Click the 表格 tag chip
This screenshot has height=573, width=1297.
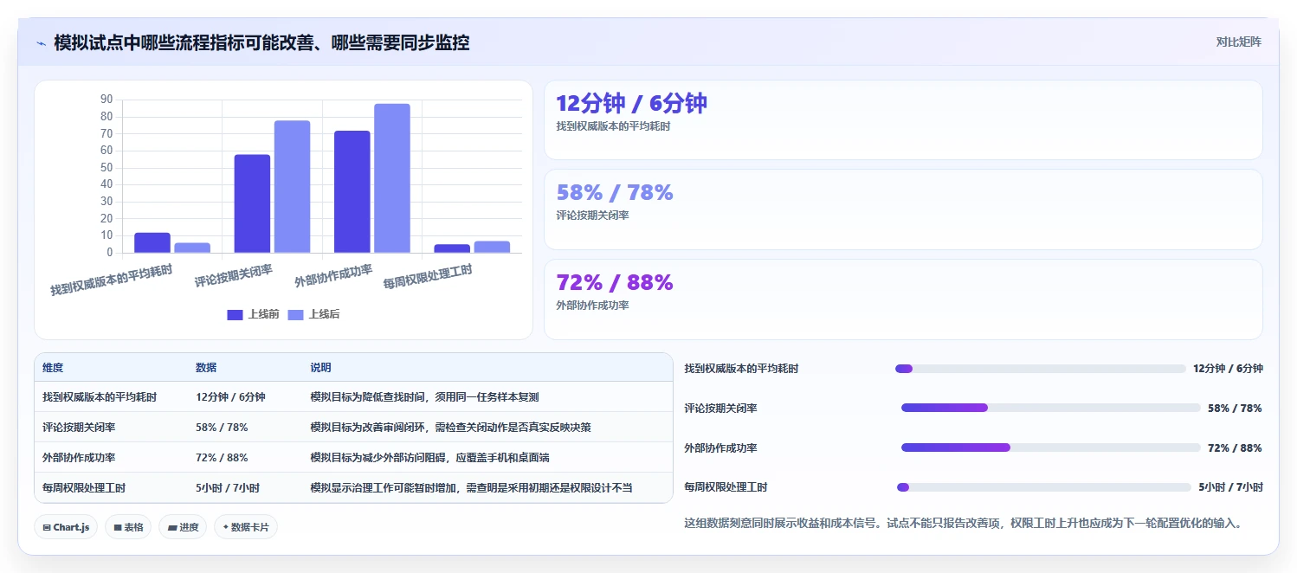coord(128,527)
